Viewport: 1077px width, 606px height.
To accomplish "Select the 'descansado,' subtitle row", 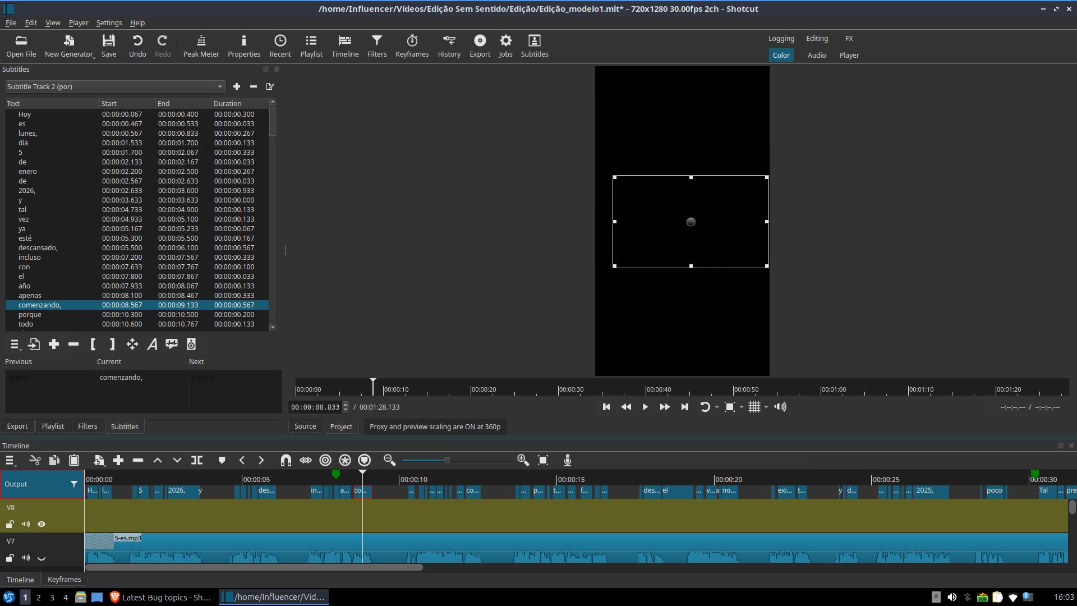I will [38, 248].
